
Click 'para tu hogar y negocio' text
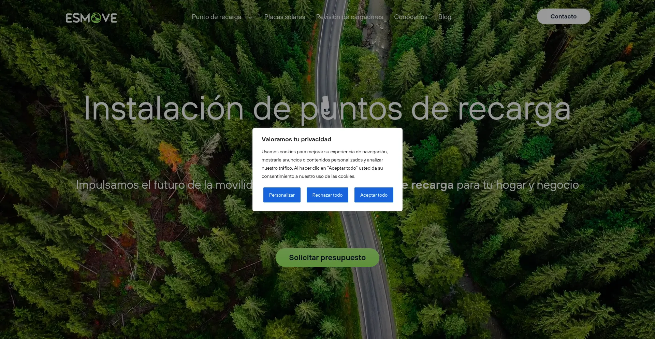tap(518, 185)
